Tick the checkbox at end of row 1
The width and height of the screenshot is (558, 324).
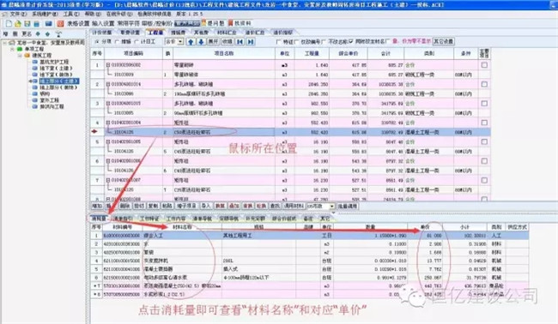484,65
